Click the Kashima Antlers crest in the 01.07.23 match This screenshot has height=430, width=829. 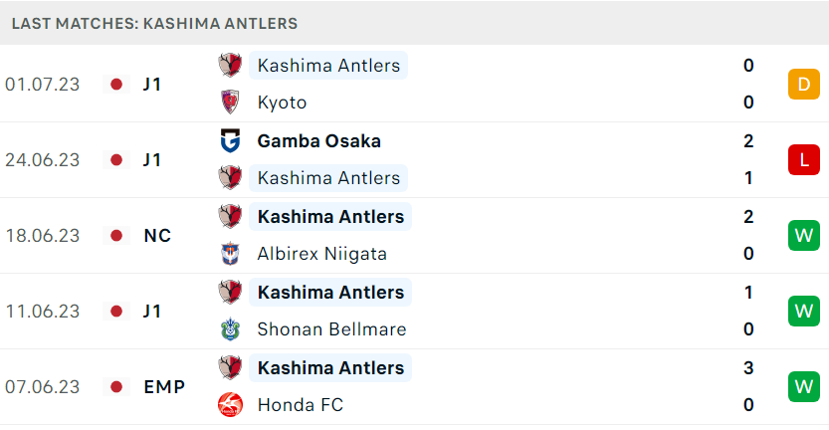(x=230, y=65)
